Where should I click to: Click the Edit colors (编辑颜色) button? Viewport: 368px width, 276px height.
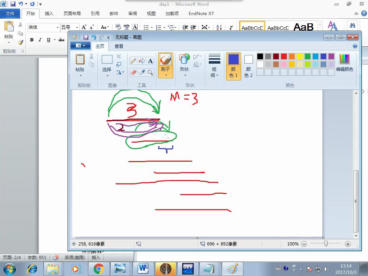pyautogui.click(x=344, y=63)
